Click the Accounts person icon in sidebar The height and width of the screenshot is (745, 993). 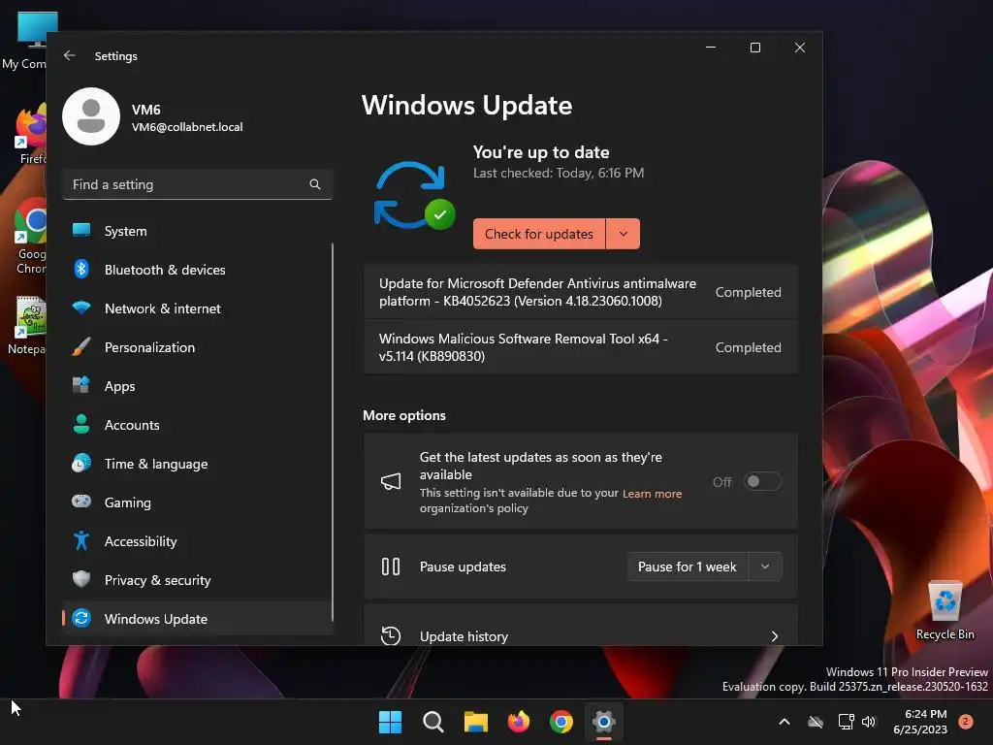coord(81,425)
